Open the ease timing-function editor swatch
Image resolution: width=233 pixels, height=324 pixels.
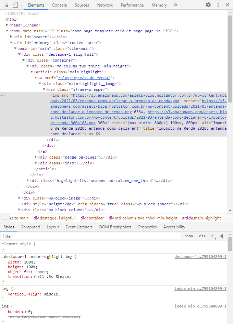click(58, 277)
